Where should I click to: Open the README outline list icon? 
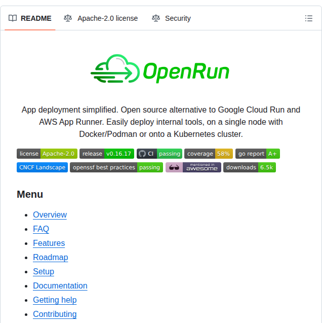click(x=309, y=18)
